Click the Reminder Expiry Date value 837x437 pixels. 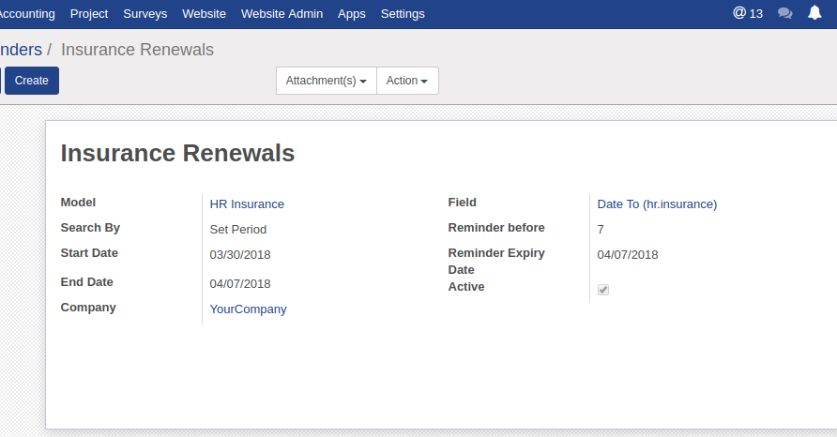pos(628,254)
